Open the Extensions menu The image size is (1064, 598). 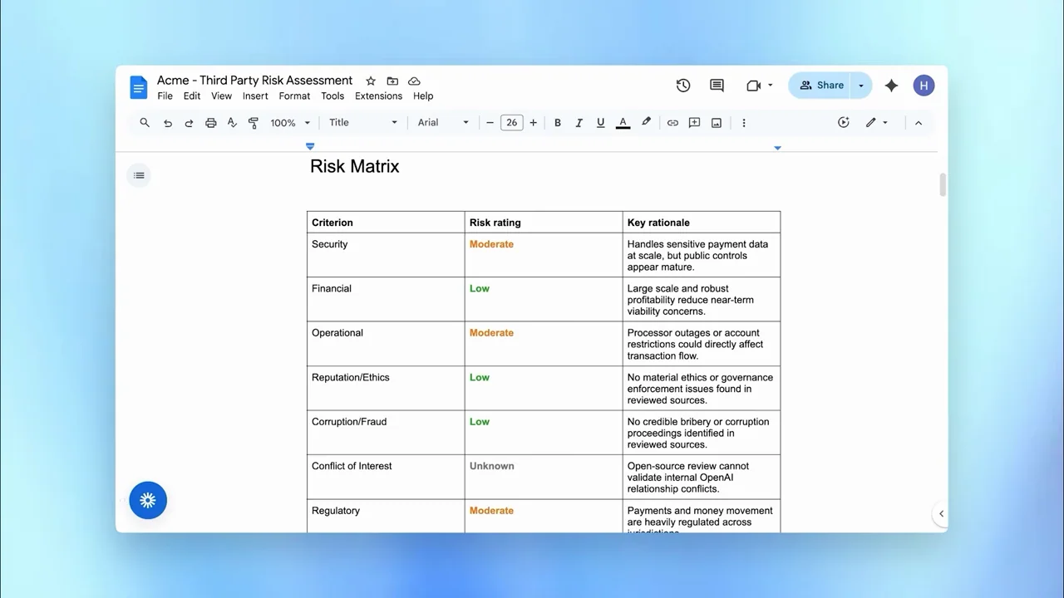coord(378,96)
